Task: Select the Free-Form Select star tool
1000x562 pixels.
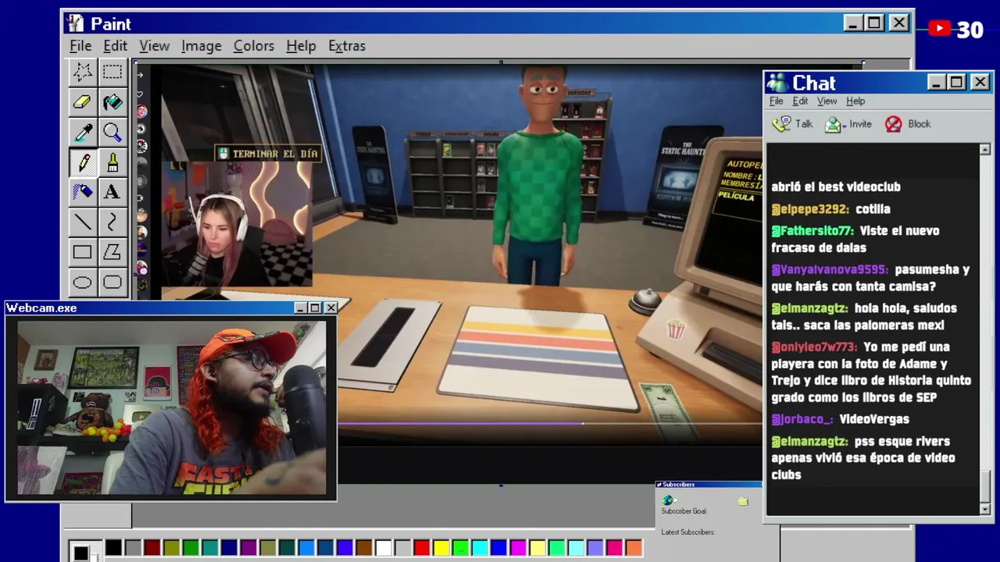Action: [82, 73]
